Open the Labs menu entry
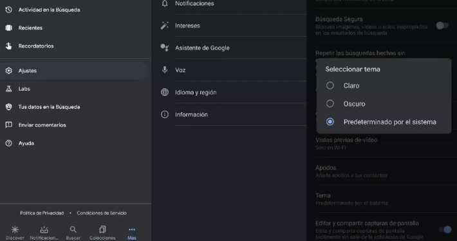 75,89
